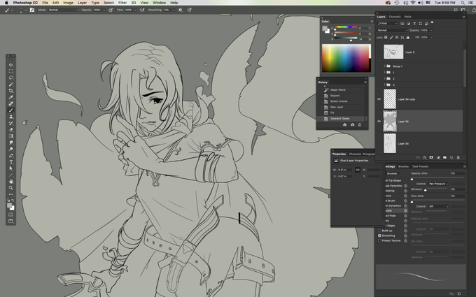Screen dimensions: 476x297
Task: Select the Eyedropper tool
Action: coord(11,97)
